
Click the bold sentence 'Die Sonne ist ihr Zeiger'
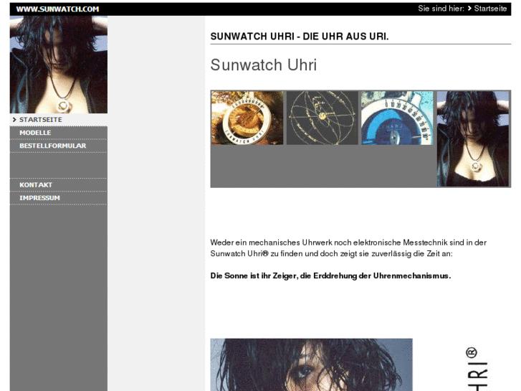pyautogui.click(x=330, y=276)
